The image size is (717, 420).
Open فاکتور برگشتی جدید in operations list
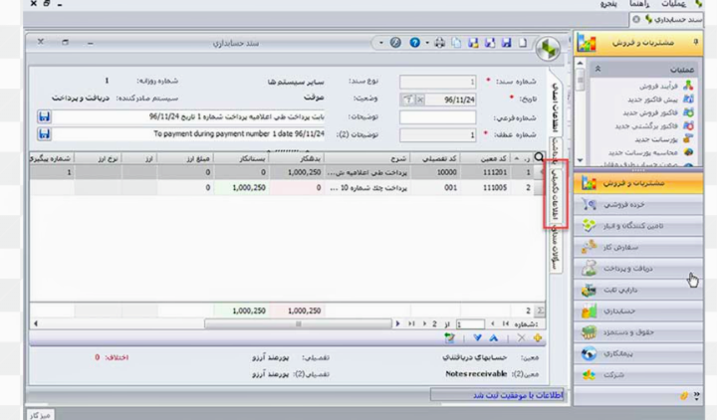coord(646,125)
